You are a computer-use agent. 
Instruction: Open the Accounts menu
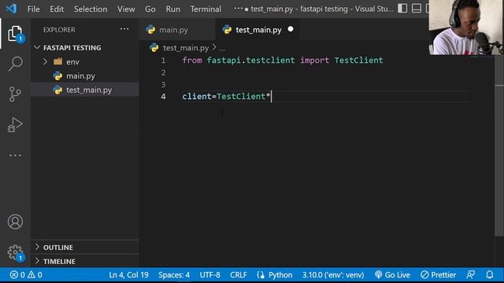[x=15, y=222]
